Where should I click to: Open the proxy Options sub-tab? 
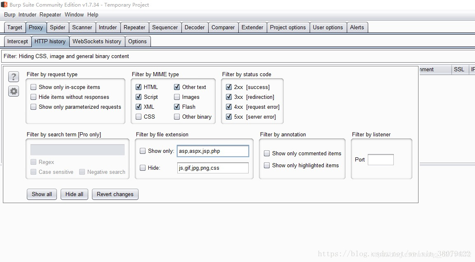138,42
